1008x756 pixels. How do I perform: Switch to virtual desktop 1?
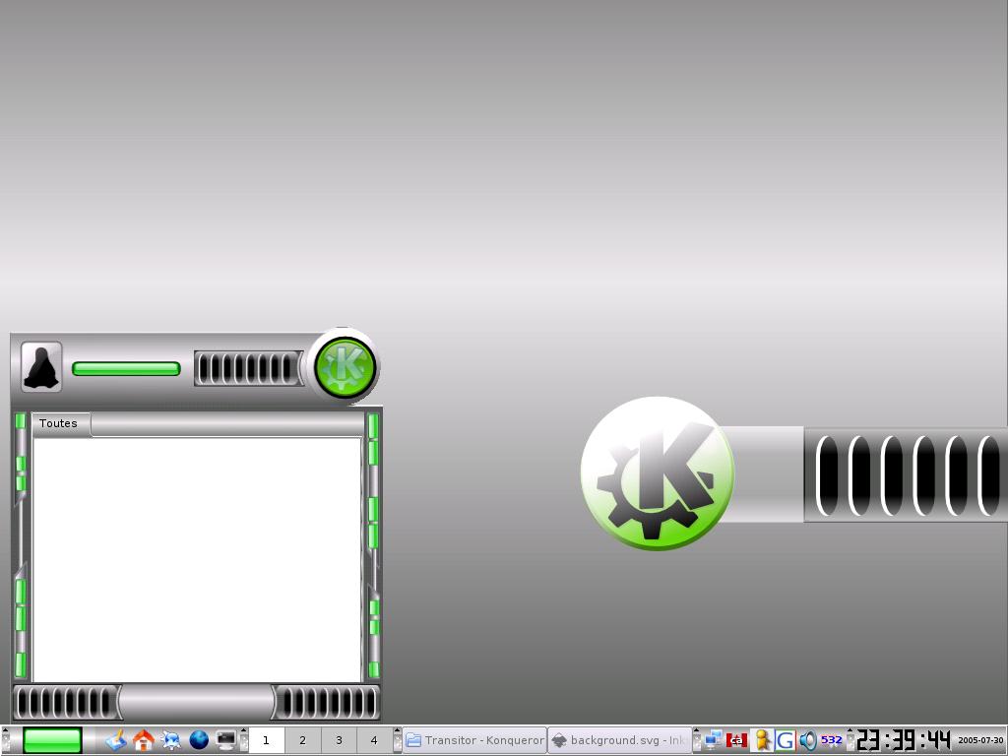click(266, 740)
